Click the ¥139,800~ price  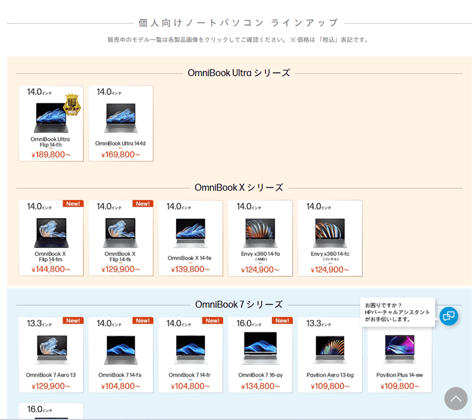(190, 269)
